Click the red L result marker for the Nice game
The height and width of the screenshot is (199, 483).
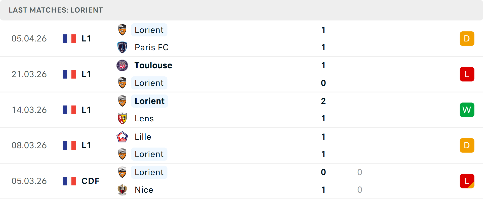point(467,181)
